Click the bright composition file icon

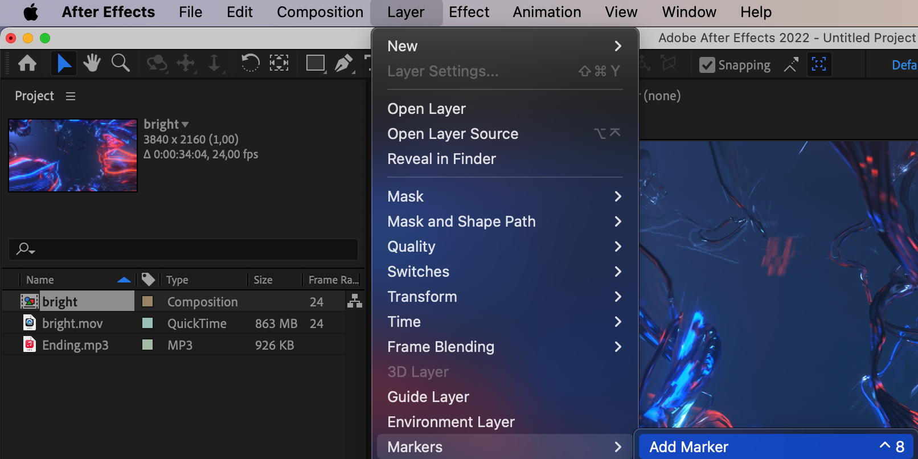point(30,301)
